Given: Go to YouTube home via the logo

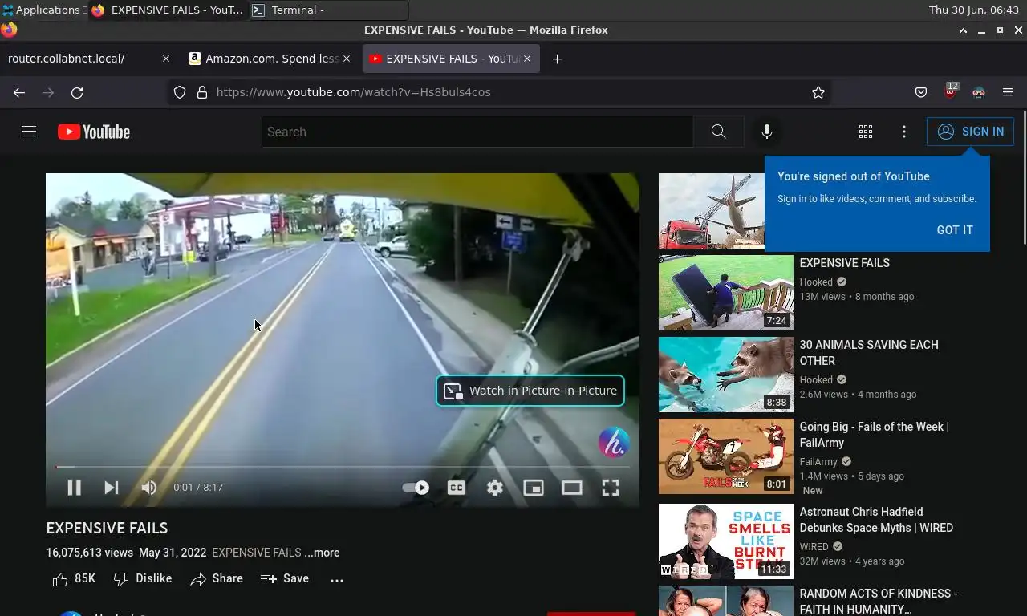Looking at the screenshot, I should (x=94, y=132).
